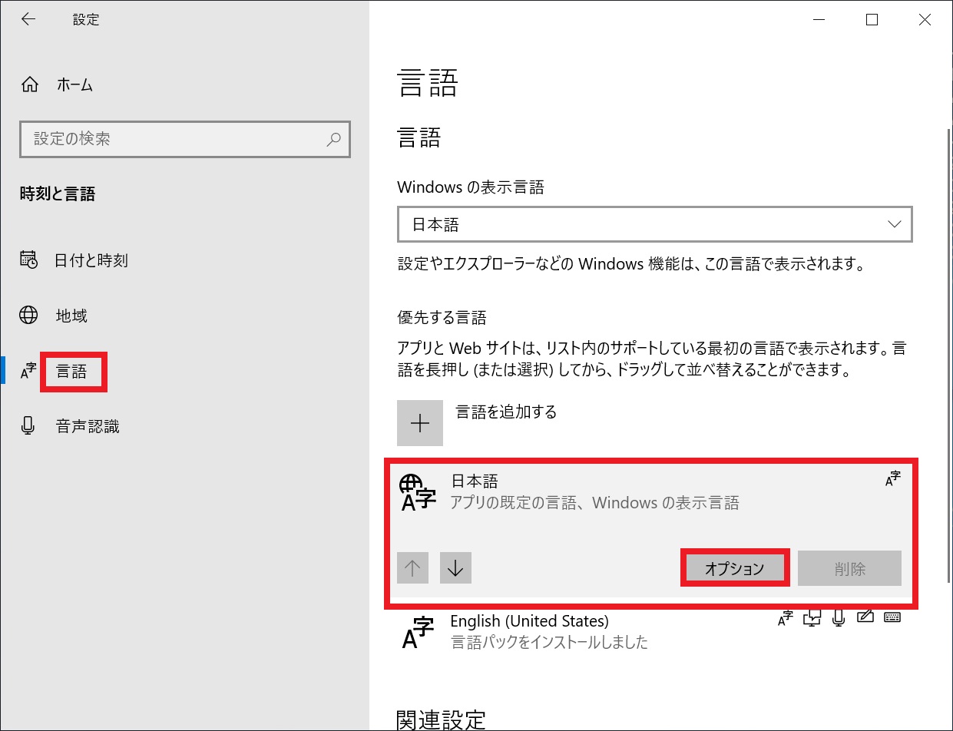The image size is (953, 731).
Task: Click the A字 icon beside 言語
Action: click(28, 372)
